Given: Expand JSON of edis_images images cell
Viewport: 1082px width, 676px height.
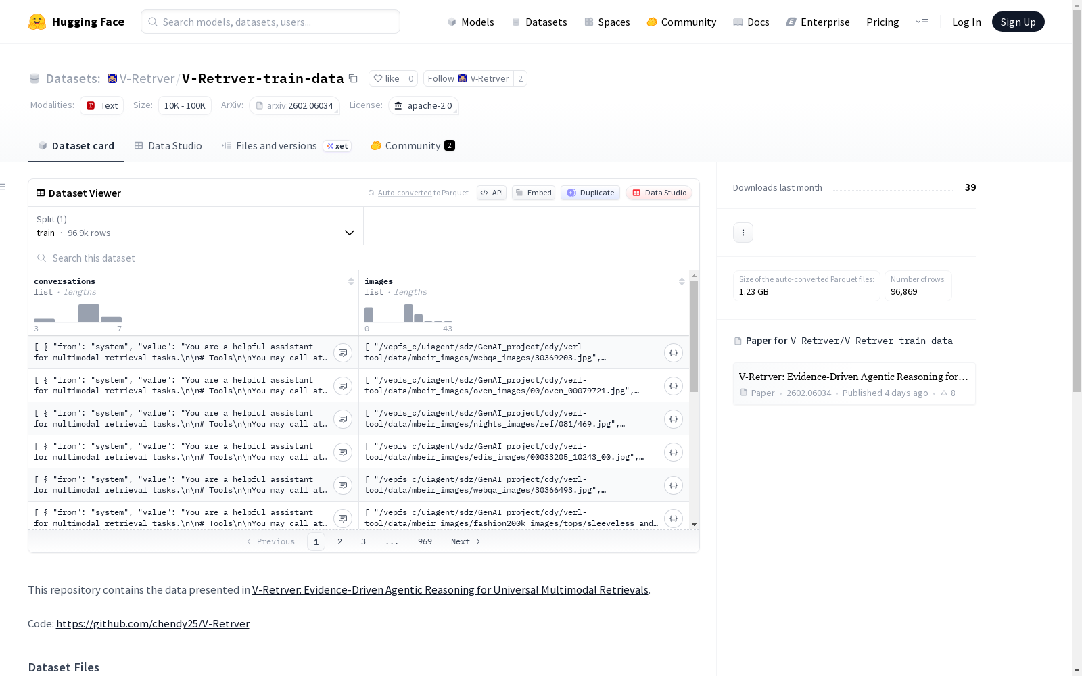Looking at the screenshot, I should [x=674, y=452].
